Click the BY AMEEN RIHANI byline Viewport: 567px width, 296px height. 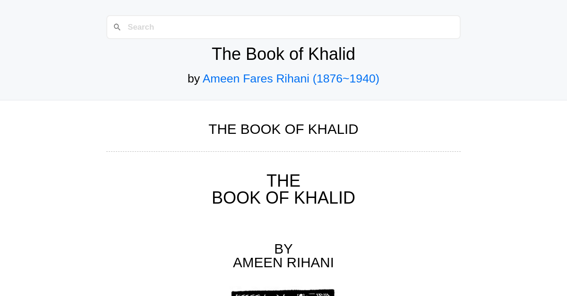283,256
